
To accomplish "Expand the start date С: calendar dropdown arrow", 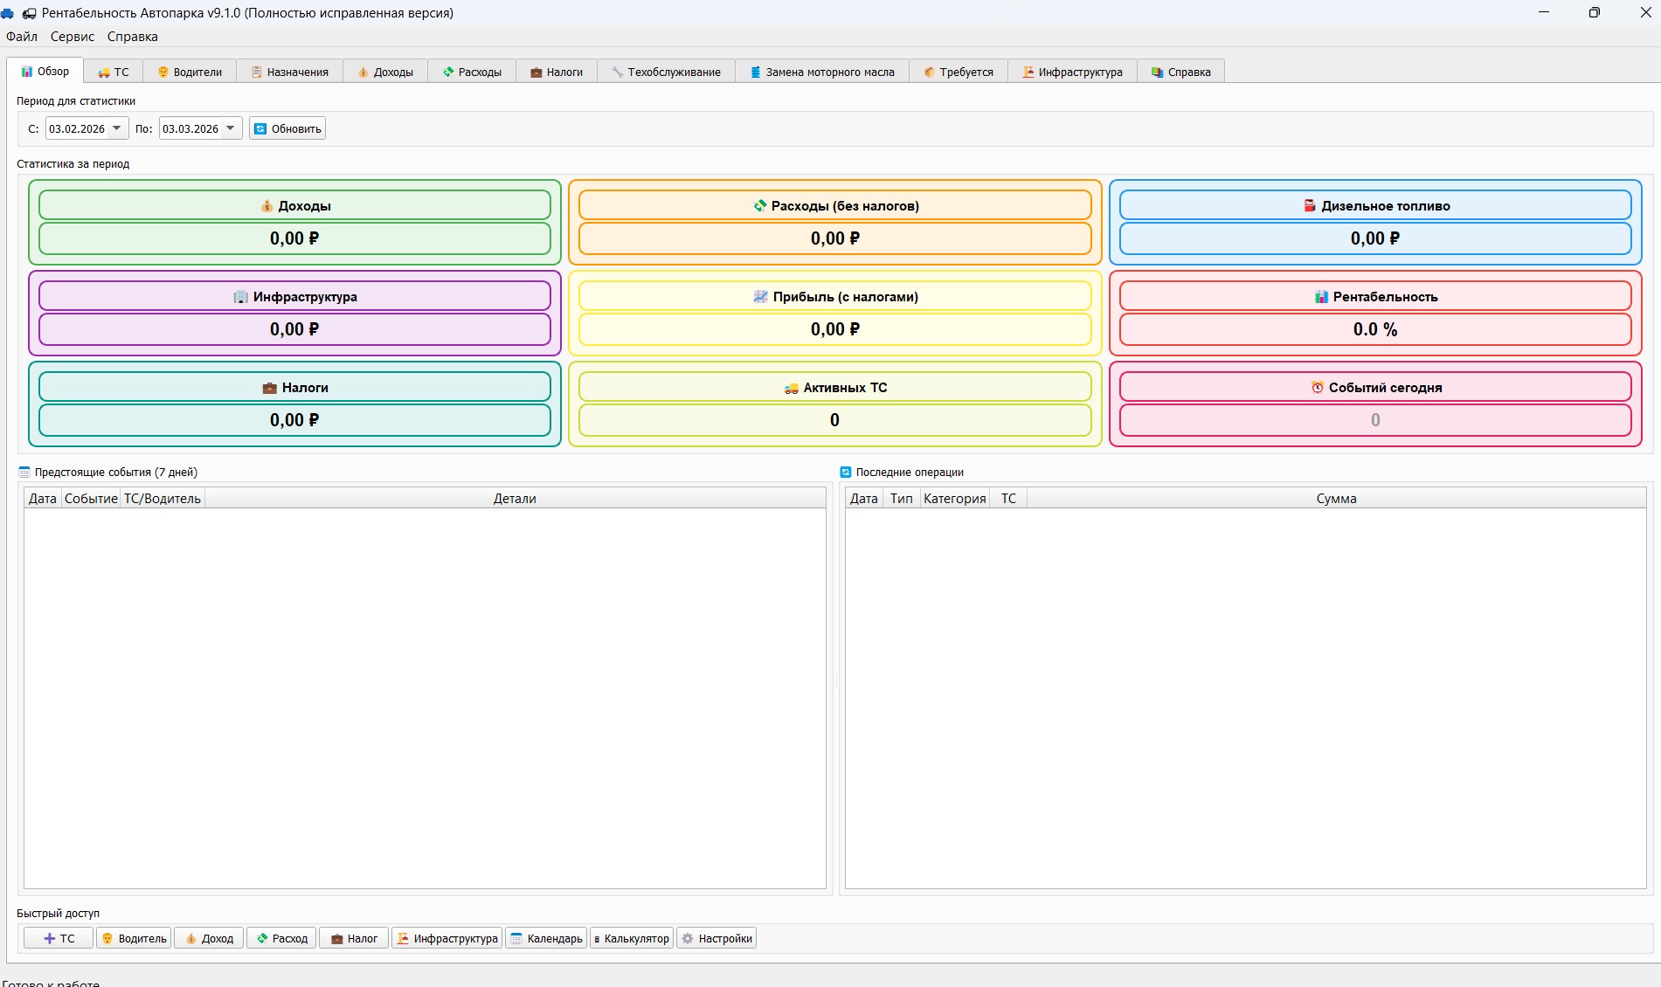I will point(117,128).
